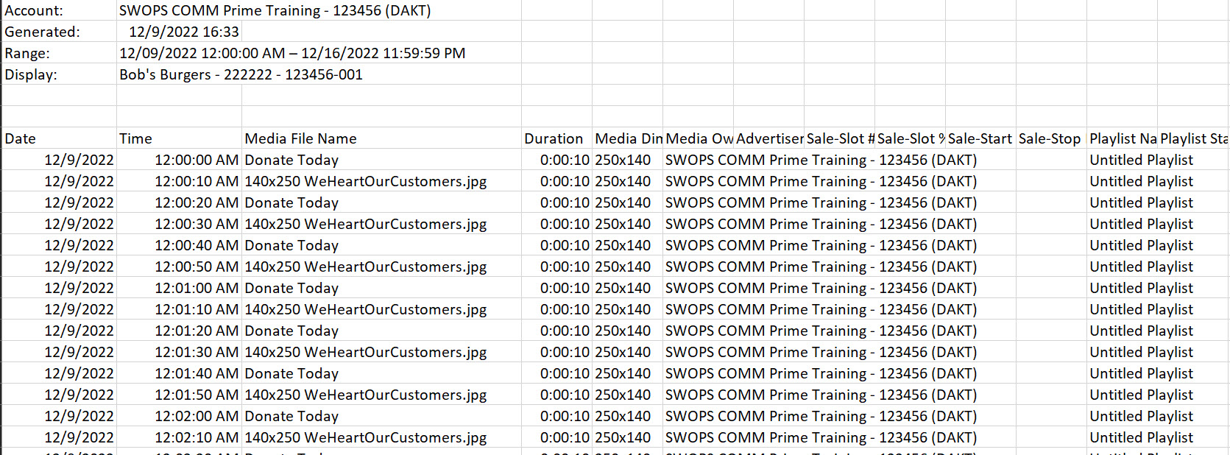Click Donate Today in the first data row
Image resolution: width=1230 pixels, height=455 pixels.
click(291, 161)
